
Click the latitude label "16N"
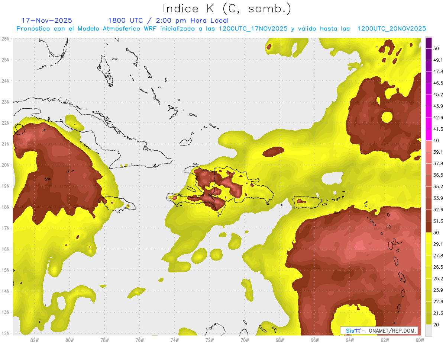[x=6, y=249]
